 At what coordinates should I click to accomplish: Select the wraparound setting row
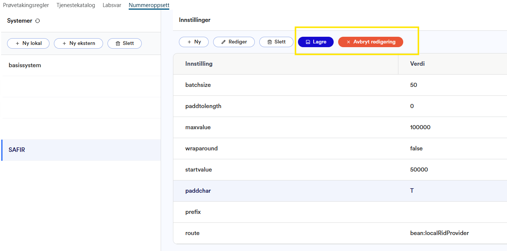(201, 149)
